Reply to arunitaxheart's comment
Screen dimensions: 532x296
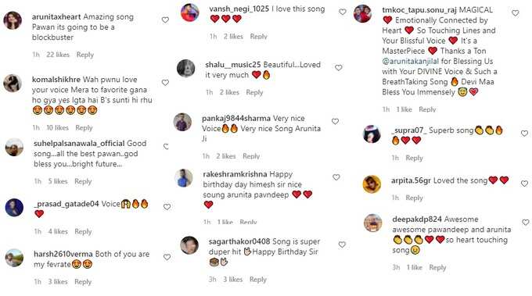84,55
